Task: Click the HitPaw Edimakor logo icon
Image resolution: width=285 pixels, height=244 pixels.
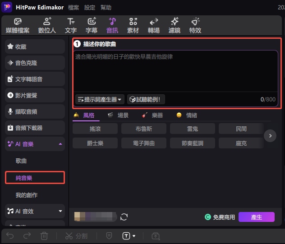Action: click(x=7, y=7)
